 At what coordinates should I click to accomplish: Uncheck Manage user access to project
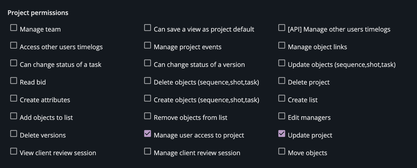[x=148, y=134]
